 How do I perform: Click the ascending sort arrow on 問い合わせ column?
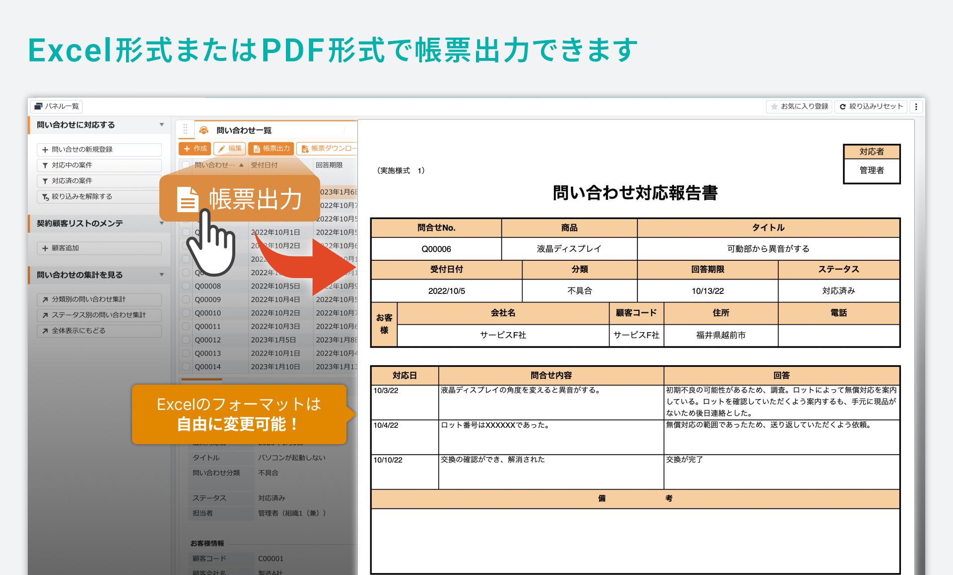coord(242,166)
